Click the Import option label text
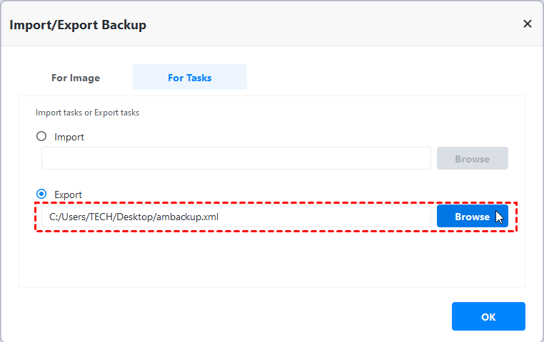 pos(69,137)
